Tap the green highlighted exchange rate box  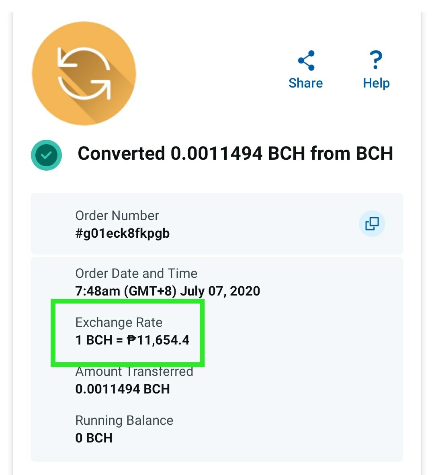(128, 332)
